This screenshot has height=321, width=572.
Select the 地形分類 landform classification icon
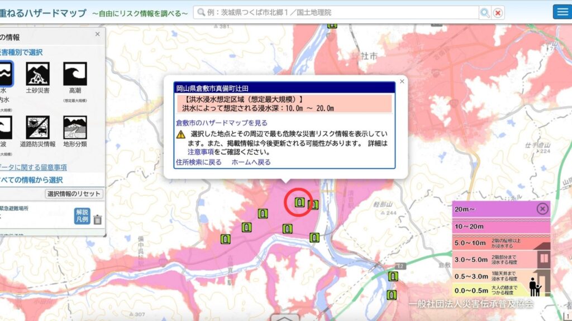click(75, 128)
